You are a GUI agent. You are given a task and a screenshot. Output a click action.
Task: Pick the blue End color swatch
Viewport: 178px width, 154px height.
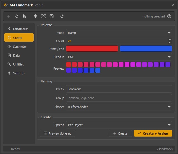click(146, 49)
